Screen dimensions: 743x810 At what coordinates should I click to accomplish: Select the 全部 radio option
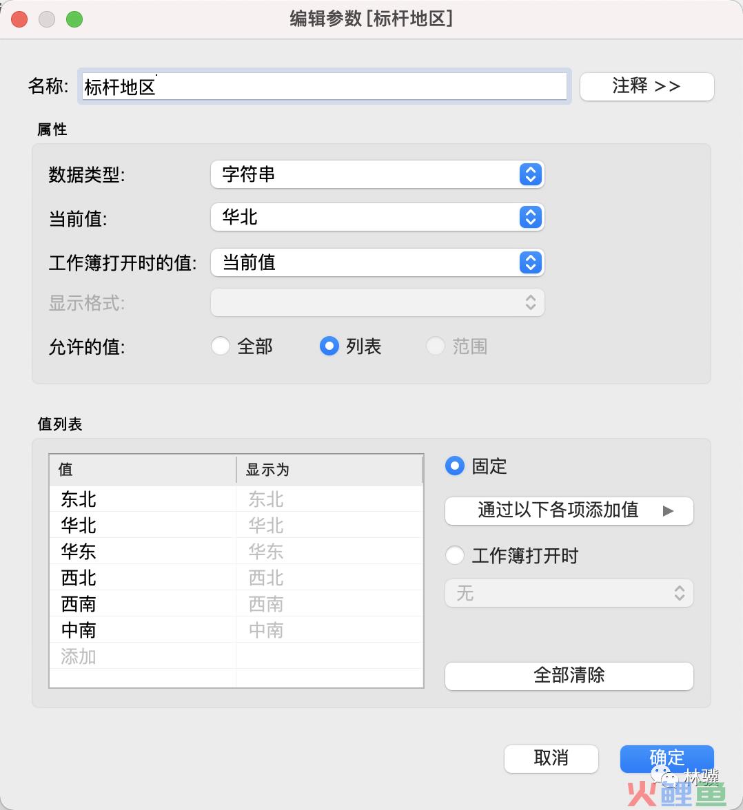coord(221,346)
